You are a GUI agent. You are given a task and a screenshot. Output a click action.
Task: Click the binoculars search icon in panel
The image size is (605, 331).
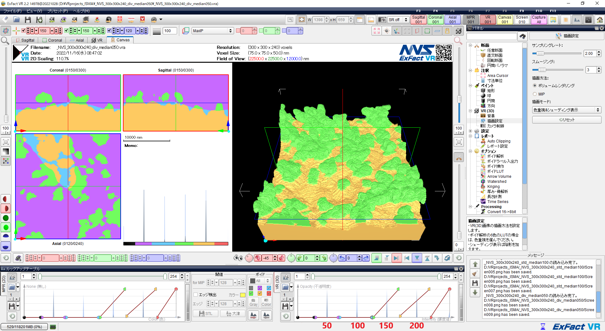[x=522, y=36]
